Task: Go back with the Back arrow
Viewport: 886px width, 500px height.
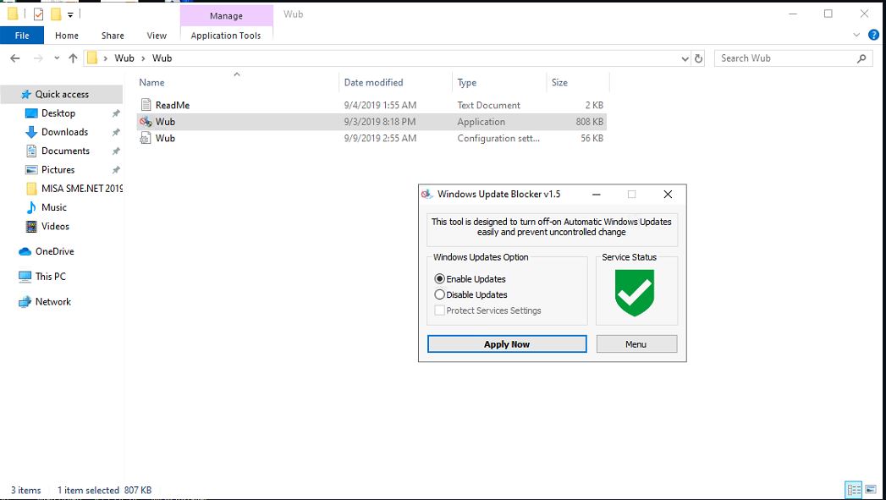Action: click(15, 58)
